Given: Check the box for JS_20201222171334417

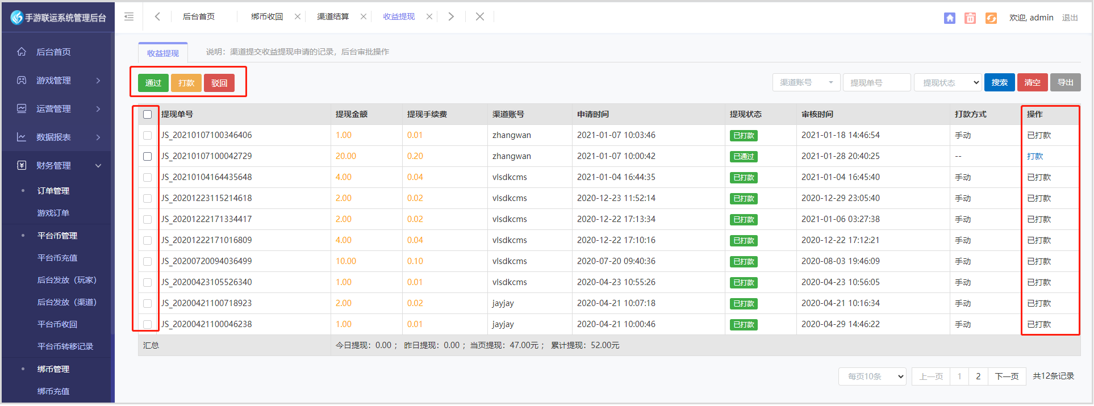Looking at the screenshot, I should click(x=148, y=220).
